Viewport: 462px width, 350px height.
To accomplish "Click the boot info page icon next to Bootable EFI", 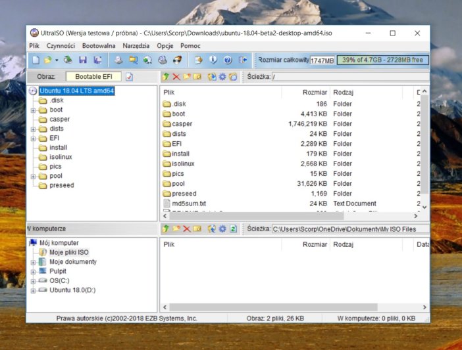I will (x=129, y=77).
